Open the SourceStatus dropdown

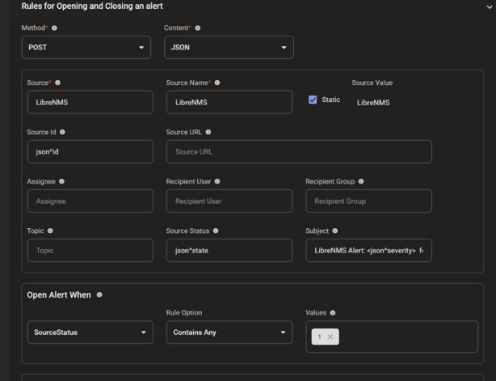(90, 332)
